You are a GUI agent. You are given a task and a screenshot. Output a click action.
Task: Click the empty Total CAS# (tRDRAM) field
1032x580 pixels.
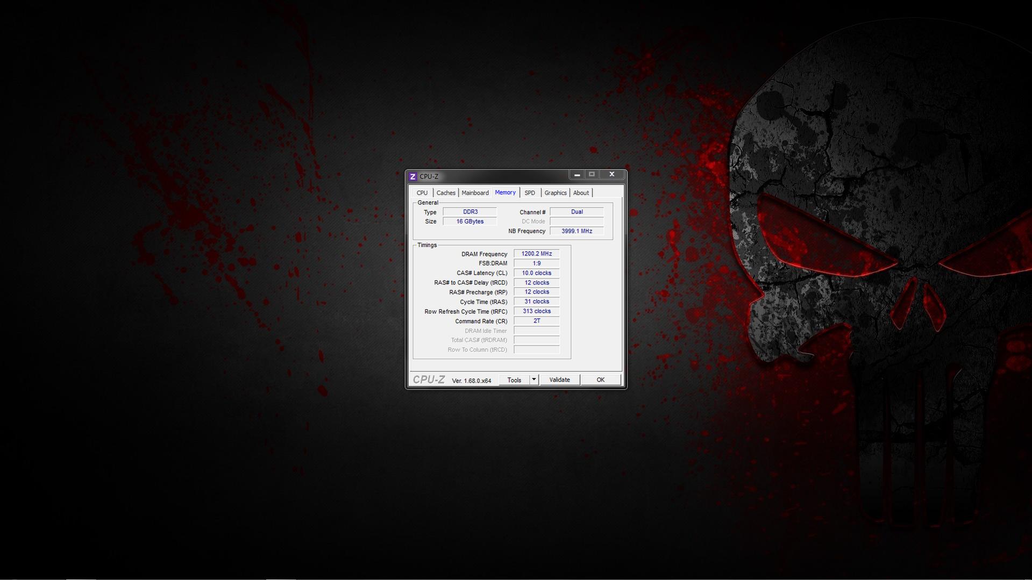coord(537,340)
